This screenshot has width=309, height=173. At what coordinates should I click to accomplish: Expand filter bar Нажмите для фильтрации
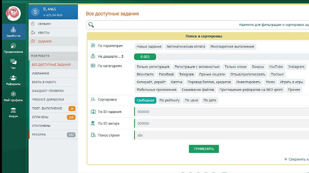coord(197,25)
